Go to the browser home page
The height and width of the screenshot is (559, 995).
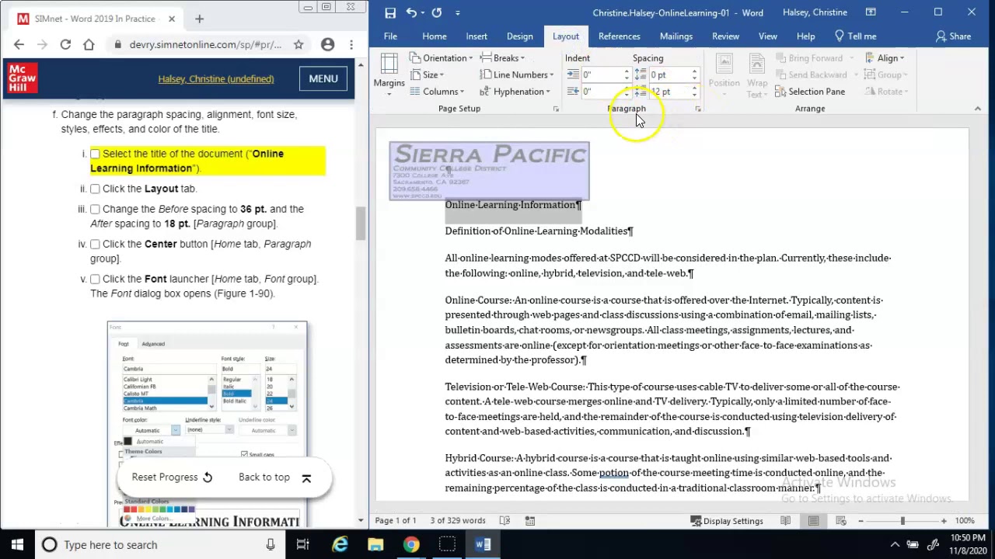point(89,45)
